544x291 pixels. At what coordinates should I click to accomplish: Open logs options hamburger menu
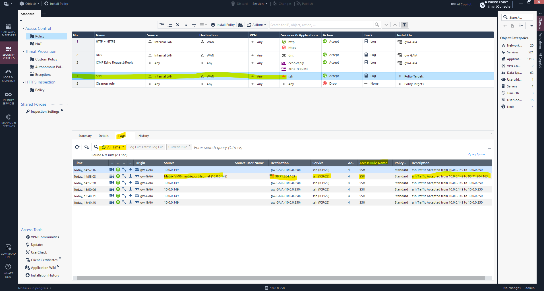(x=489, y=147)
